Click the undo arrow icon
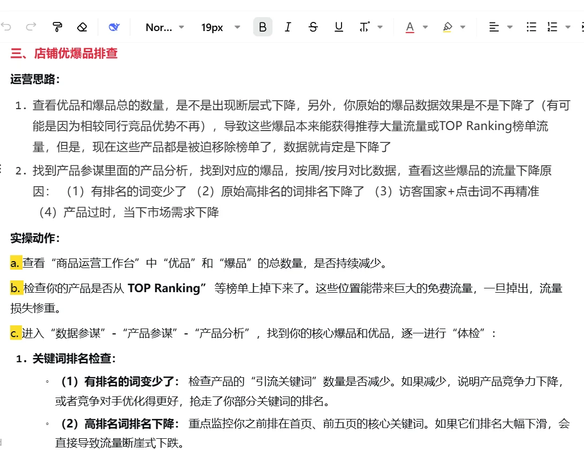The image size is (584, 450). (6, 27)
